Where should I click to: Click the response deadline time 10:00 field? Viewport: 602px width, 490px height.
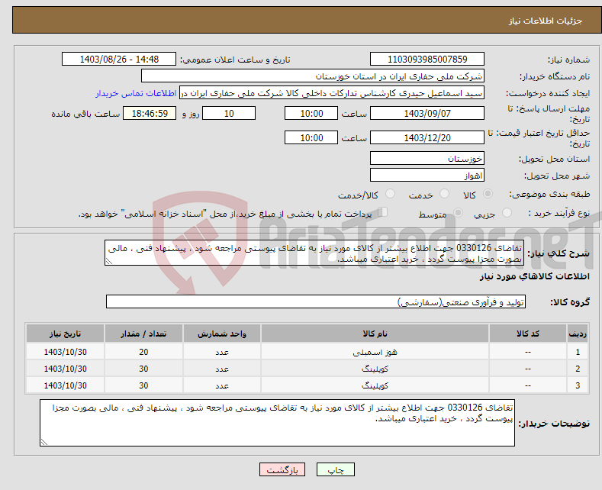311,113
